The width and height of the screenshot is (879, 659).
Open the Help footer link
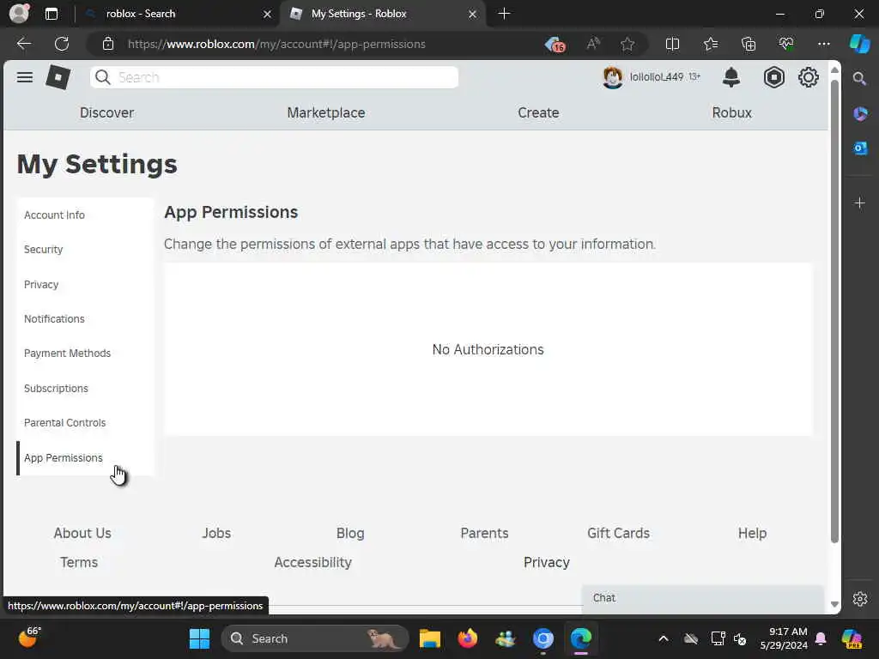coord(752,533)
